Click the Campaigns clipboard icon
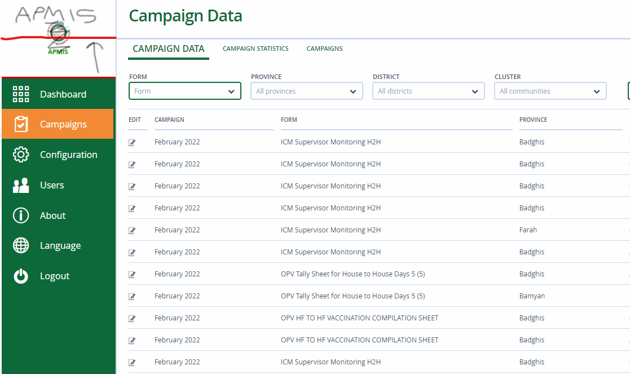The height and width of the screenshot is (374, 630). pyautogui.click(x=20, y=124)
